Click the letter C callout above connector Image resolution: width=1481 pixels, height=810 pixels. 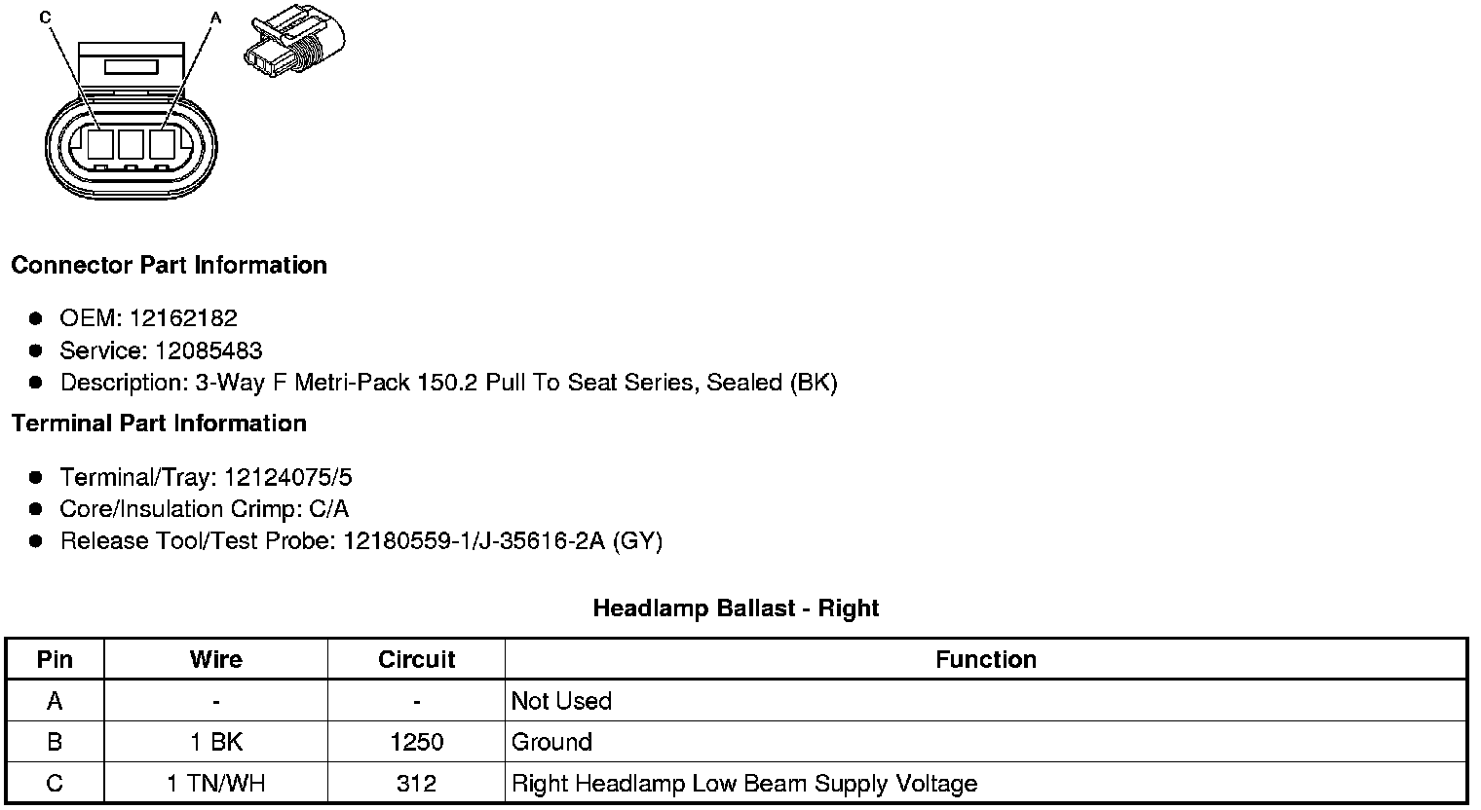pyautogui.click(x=46, y=18)
